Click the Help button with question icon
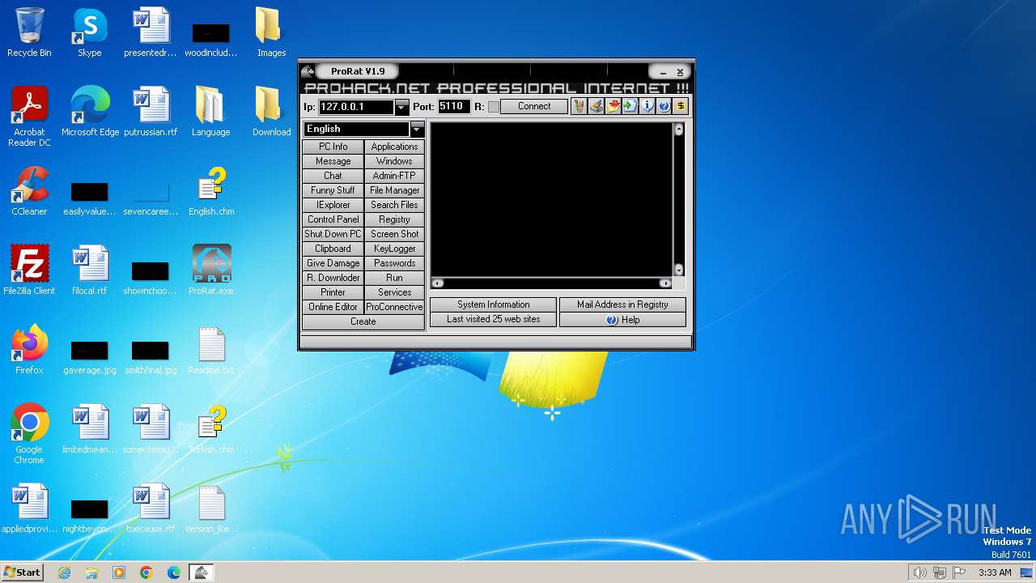The width and height of the screenshot is (1036, 583). coord(622,320)
